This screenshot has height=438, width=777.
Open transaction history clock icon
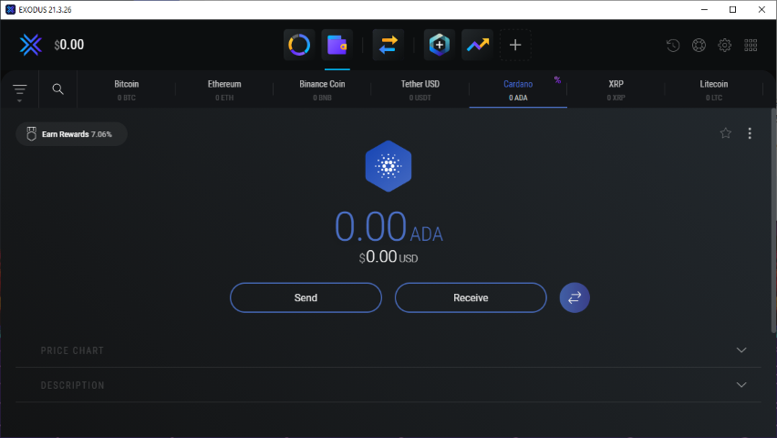tap(673, 45)
